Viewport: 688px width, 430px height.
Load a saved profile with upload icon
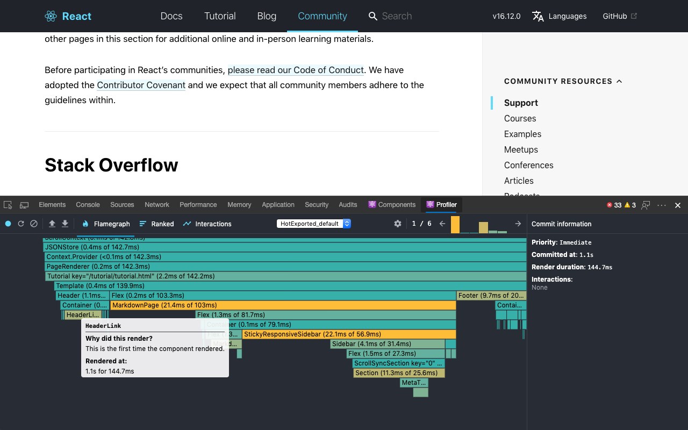[52, 224]
